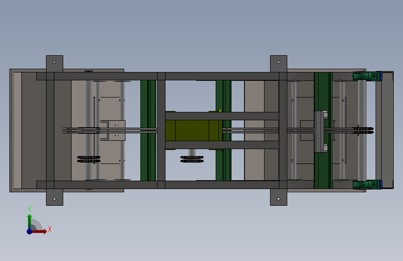The width and height of the screenshot is (403, 261).
Task: Click the blue Z axis ball of triad
Action: coord(29,231)
